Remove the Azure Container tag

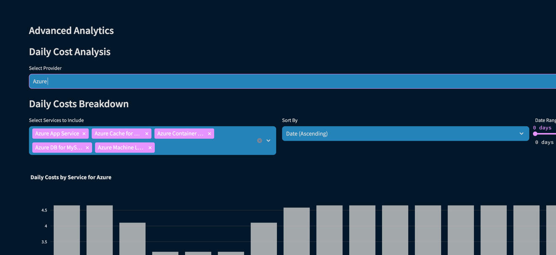tap(209, 134)
